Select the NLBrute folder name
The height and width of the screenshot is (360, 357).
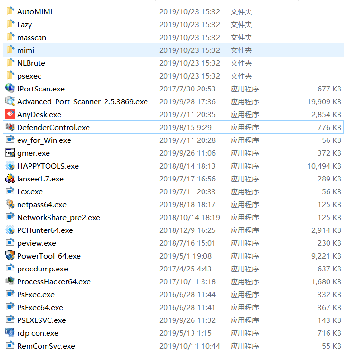click(31, 63)
